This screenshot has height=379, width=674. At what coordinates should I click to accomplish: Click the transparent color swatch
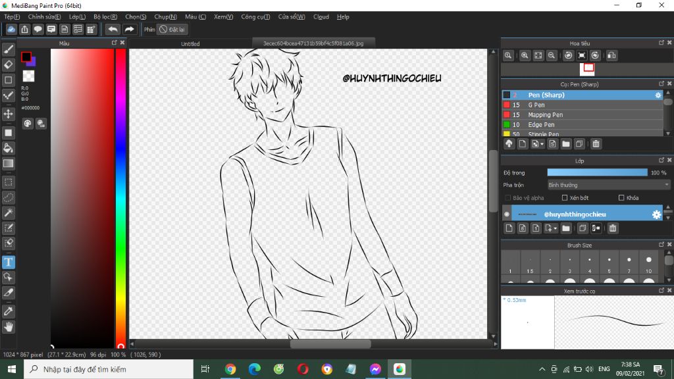click(28, 76)
